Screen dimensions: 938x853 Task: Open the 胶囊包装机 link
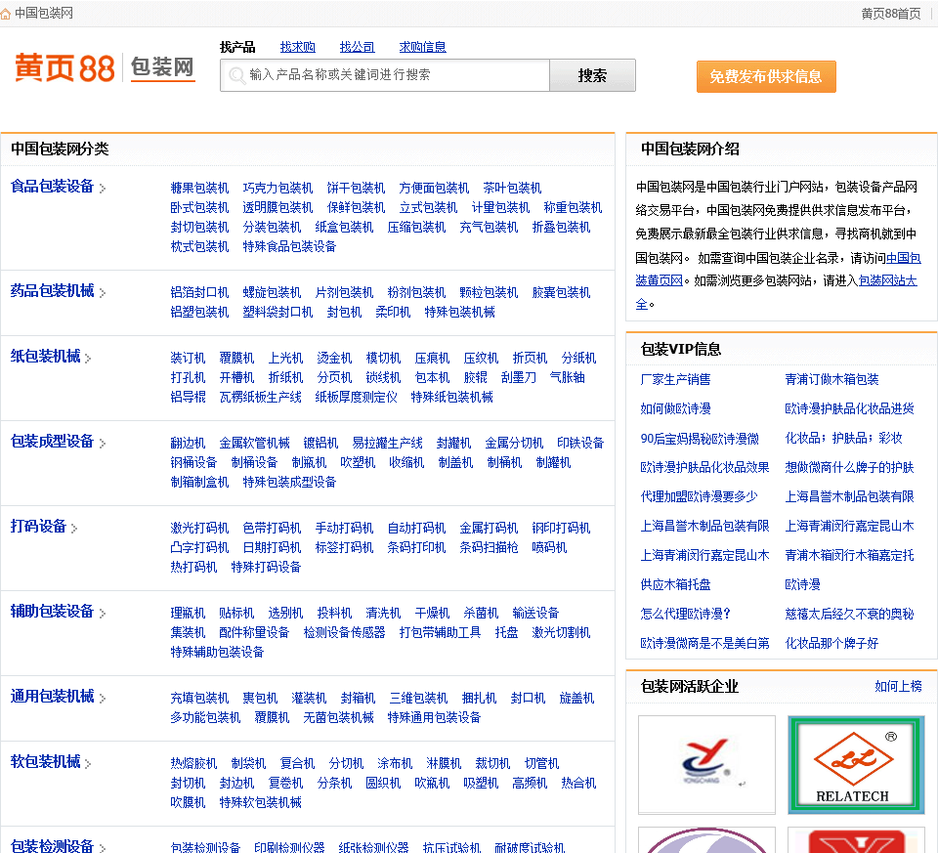point(561,292)
